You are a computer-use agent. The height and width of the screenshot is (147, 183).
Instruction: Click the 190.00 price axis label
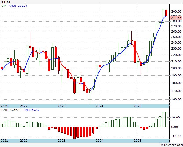[x=176, y=75]
